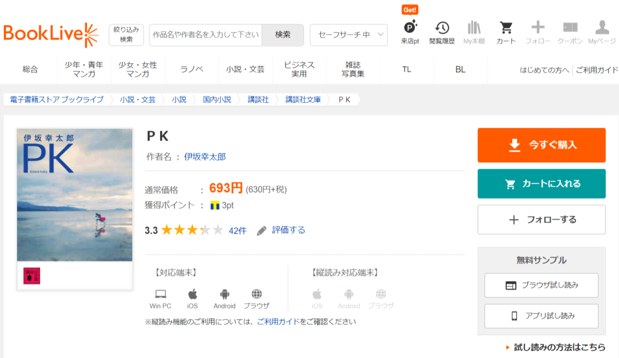Click the greyed ブラウザ icon under 縦読み対応端末
This screenshot has width=619, height=358.
pos(381,294)
